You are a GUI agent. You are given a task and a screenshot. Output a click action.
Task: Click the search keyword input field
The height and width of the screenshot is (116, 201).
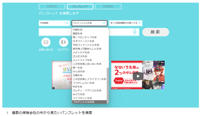pyautogui.click(x=55, y=32)
